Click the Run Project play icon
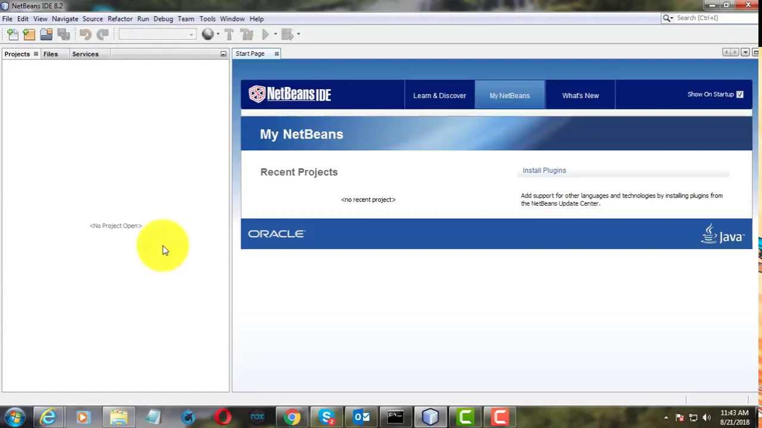Image resolution: width=762 pixels, height=428 pixels. [x=265, y=34]
